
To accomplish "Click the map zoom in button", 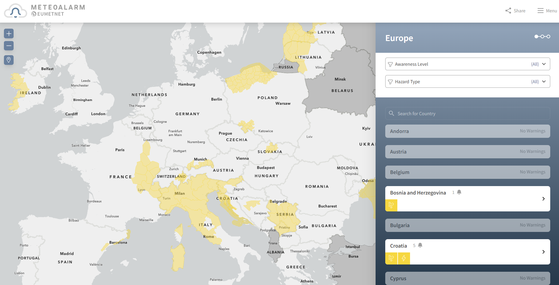I will pos(9,33).
